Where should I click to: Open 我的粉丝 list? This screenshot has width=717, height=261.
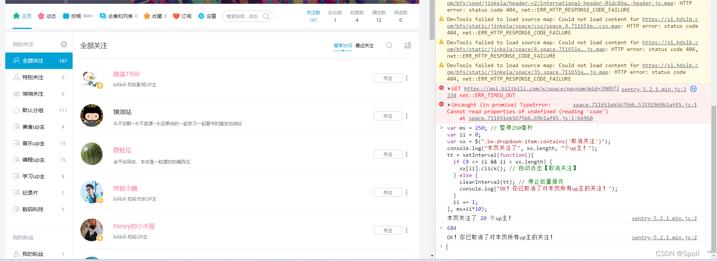click(39, 254)
